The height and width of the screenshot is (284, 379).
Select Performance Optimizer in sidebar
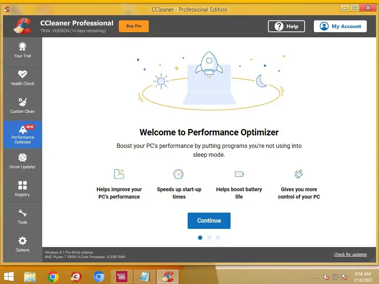(23, 135)
